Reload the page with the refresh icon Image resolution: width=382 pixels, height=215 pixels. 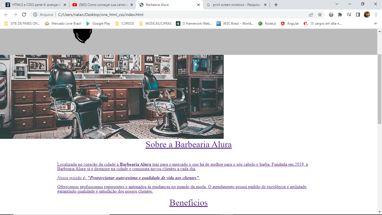click(x=24, y=15)
